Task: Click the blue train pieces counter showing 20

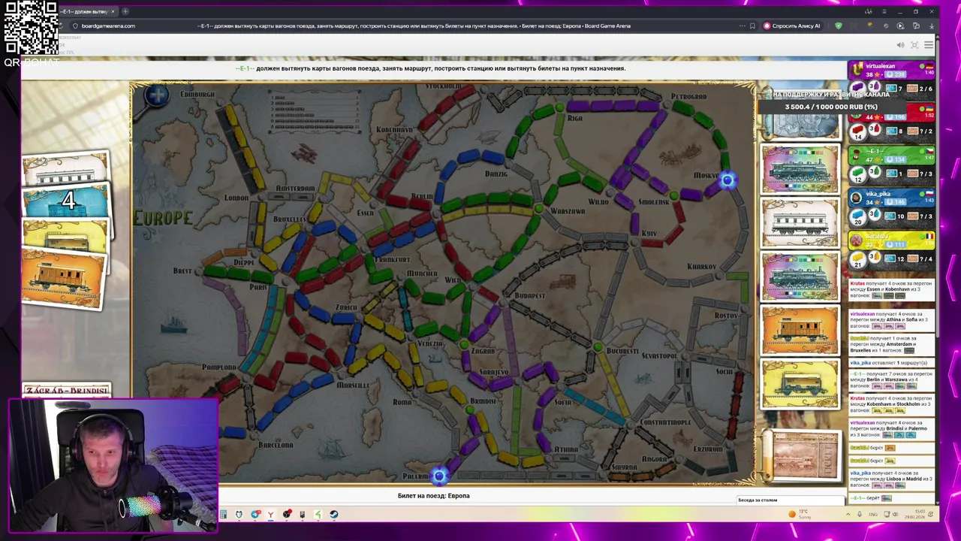Action: click(x=858, y=217)
